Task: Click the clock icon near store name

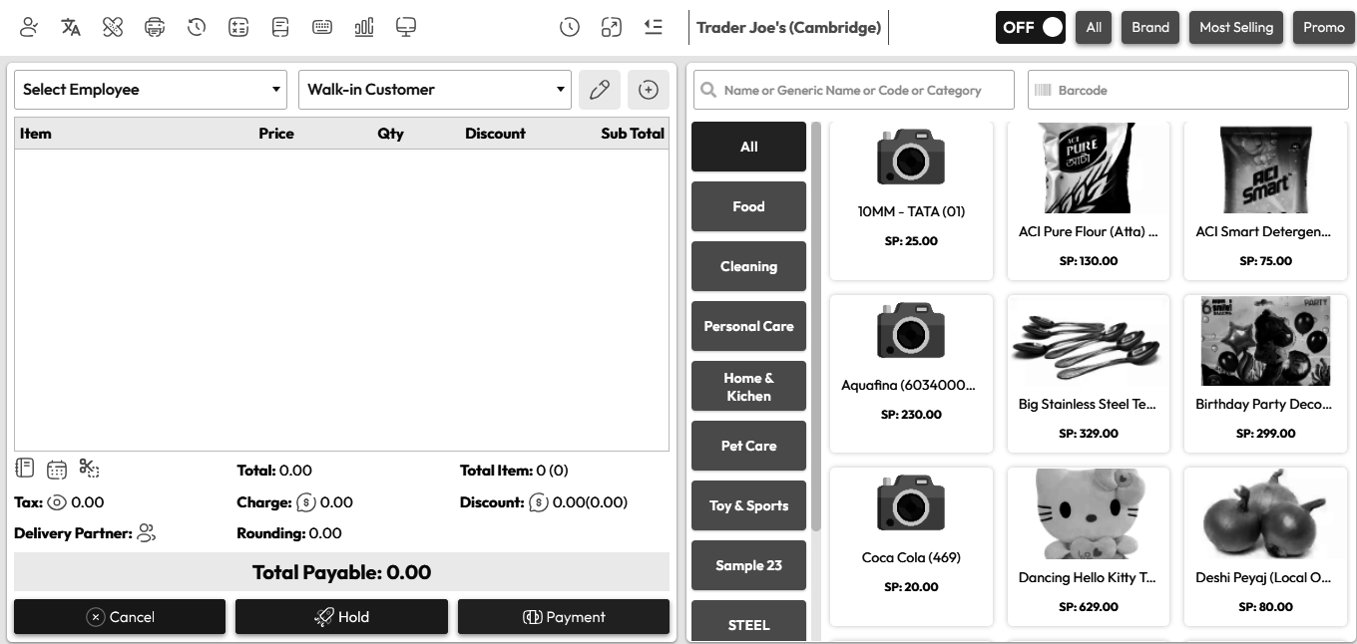Action: pyautogui.click(x=570, y=27)
